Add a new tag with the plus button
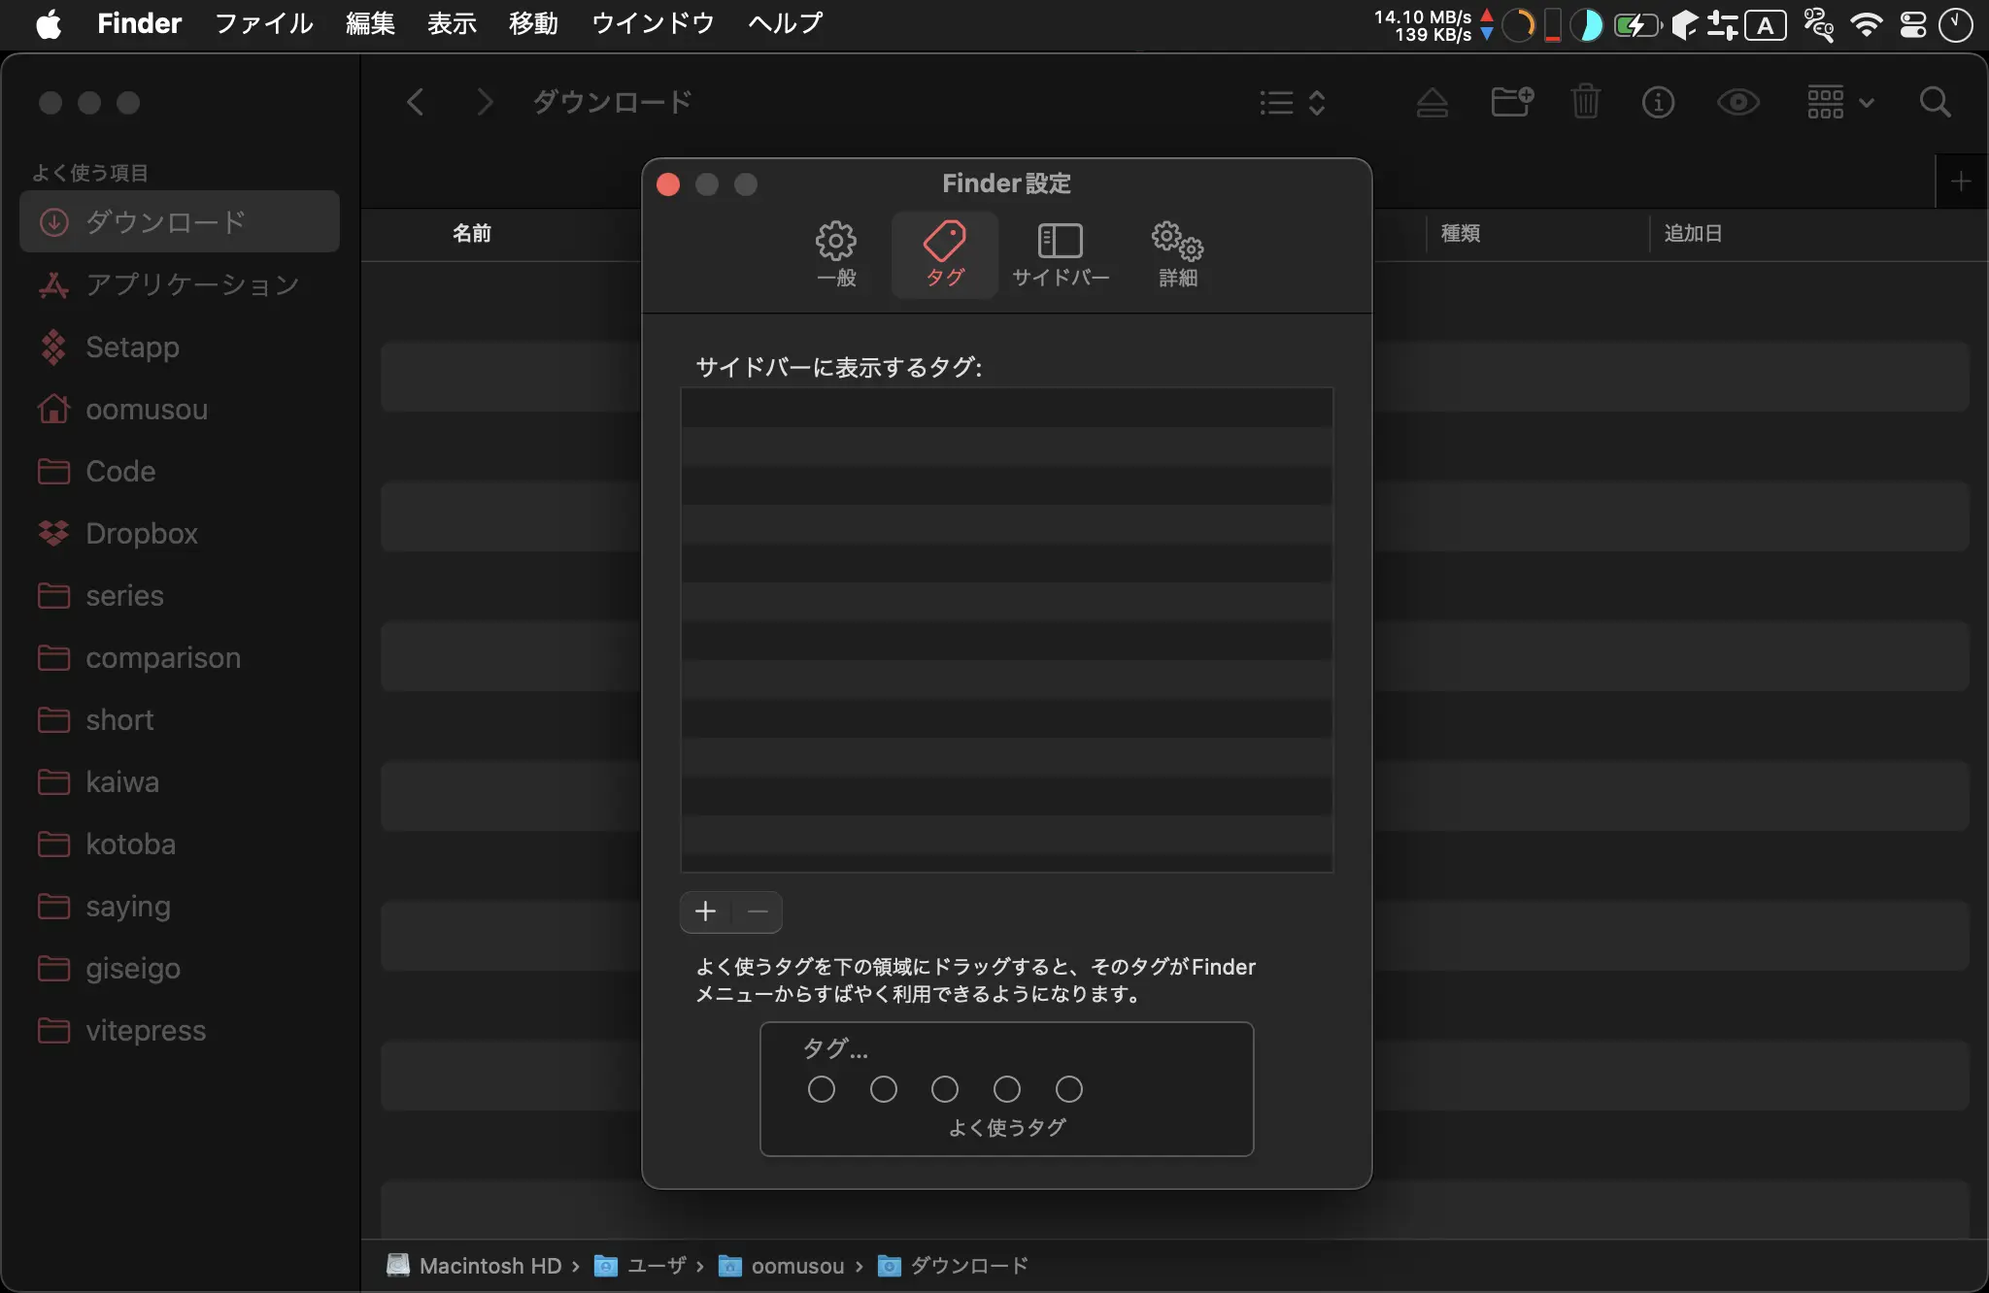 pyautogui.click(x=706, y=912)
